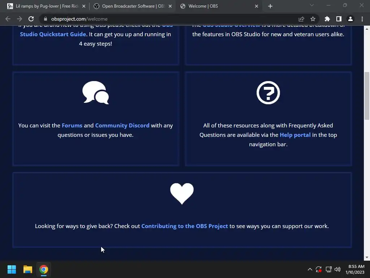Click the Chrome taskbar icon
Viewport: 370px width, 278px height.
click(x=44, y=269)
